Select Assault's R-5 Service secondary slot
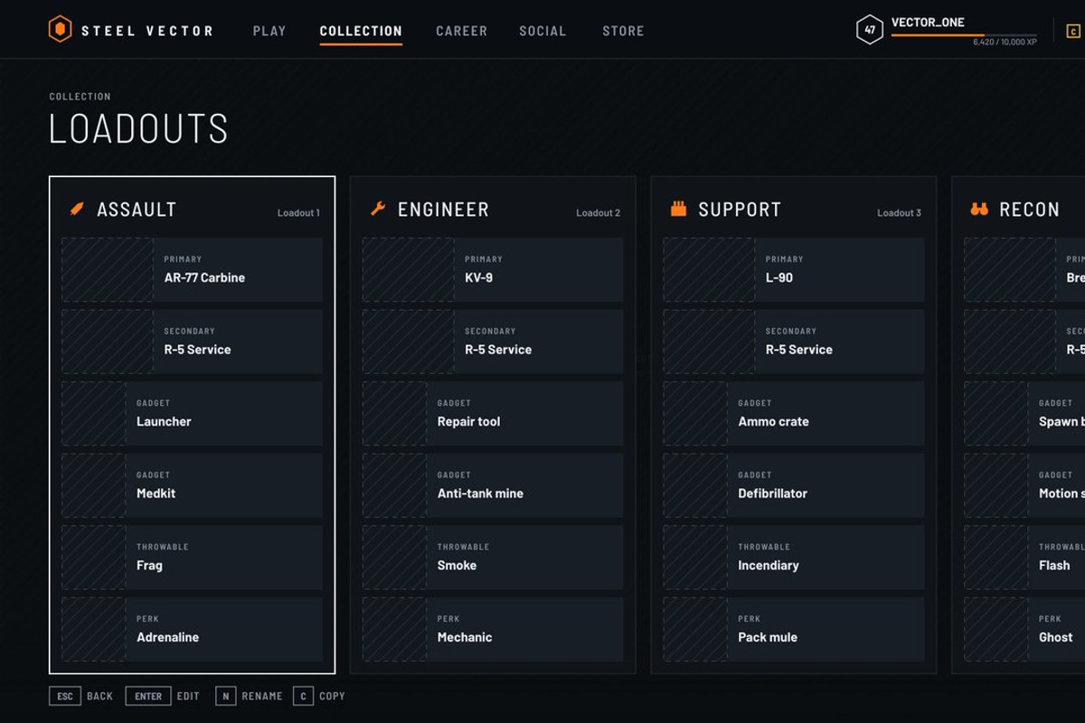The width and height of the screenshot is (1085, 723). (192, 342)
